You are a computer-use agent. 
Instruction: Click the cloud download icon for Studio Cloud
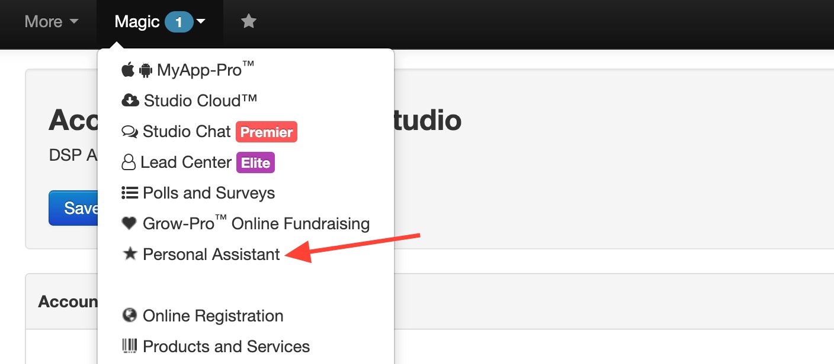pyautogui.click(x=130, y=101)
